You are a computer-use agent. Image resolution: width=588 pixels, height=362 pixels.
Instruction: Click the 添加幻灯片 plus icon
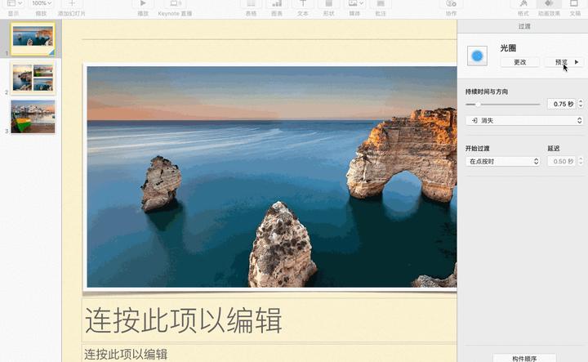click(x=72, y=3)
